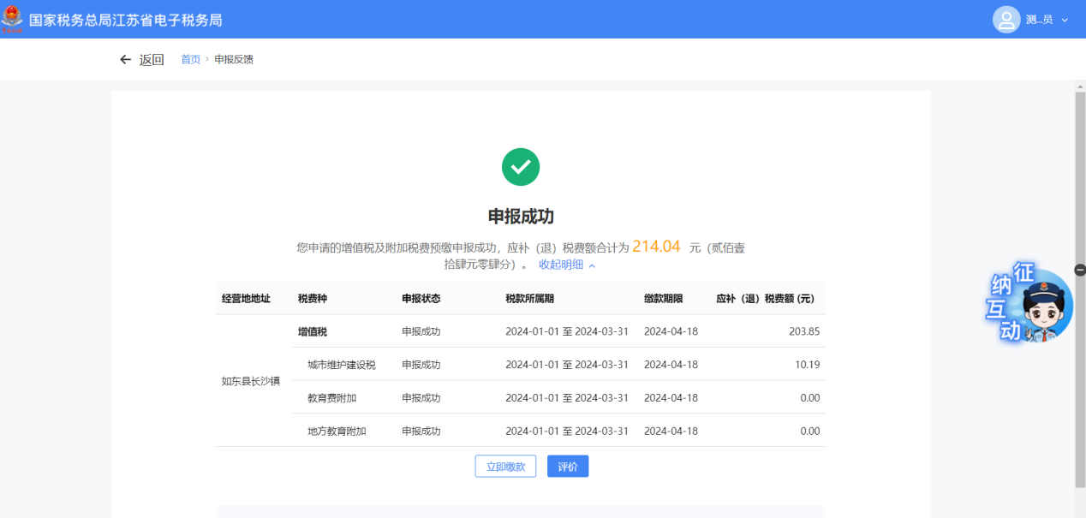Open the 首页 breadcrumb link
The width and height of the screenshot is (1086, 518).
[x=190, y=60]
